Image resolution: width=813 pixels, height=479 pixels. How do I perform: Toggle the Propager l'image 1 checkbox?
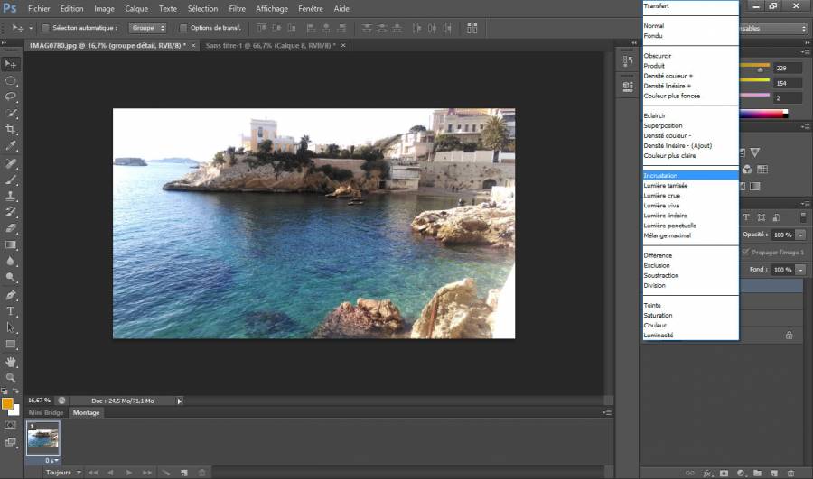(745, 252)
